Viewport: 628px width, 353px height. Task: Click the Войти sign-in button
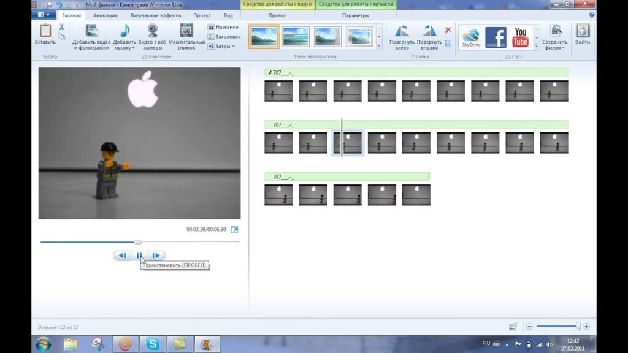tap(583, 36)
